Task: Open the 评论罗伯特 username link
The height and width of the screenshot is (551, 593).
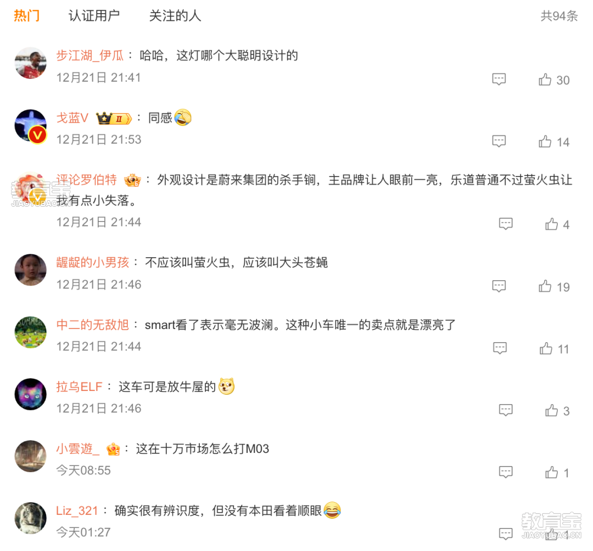Action: 87,180
